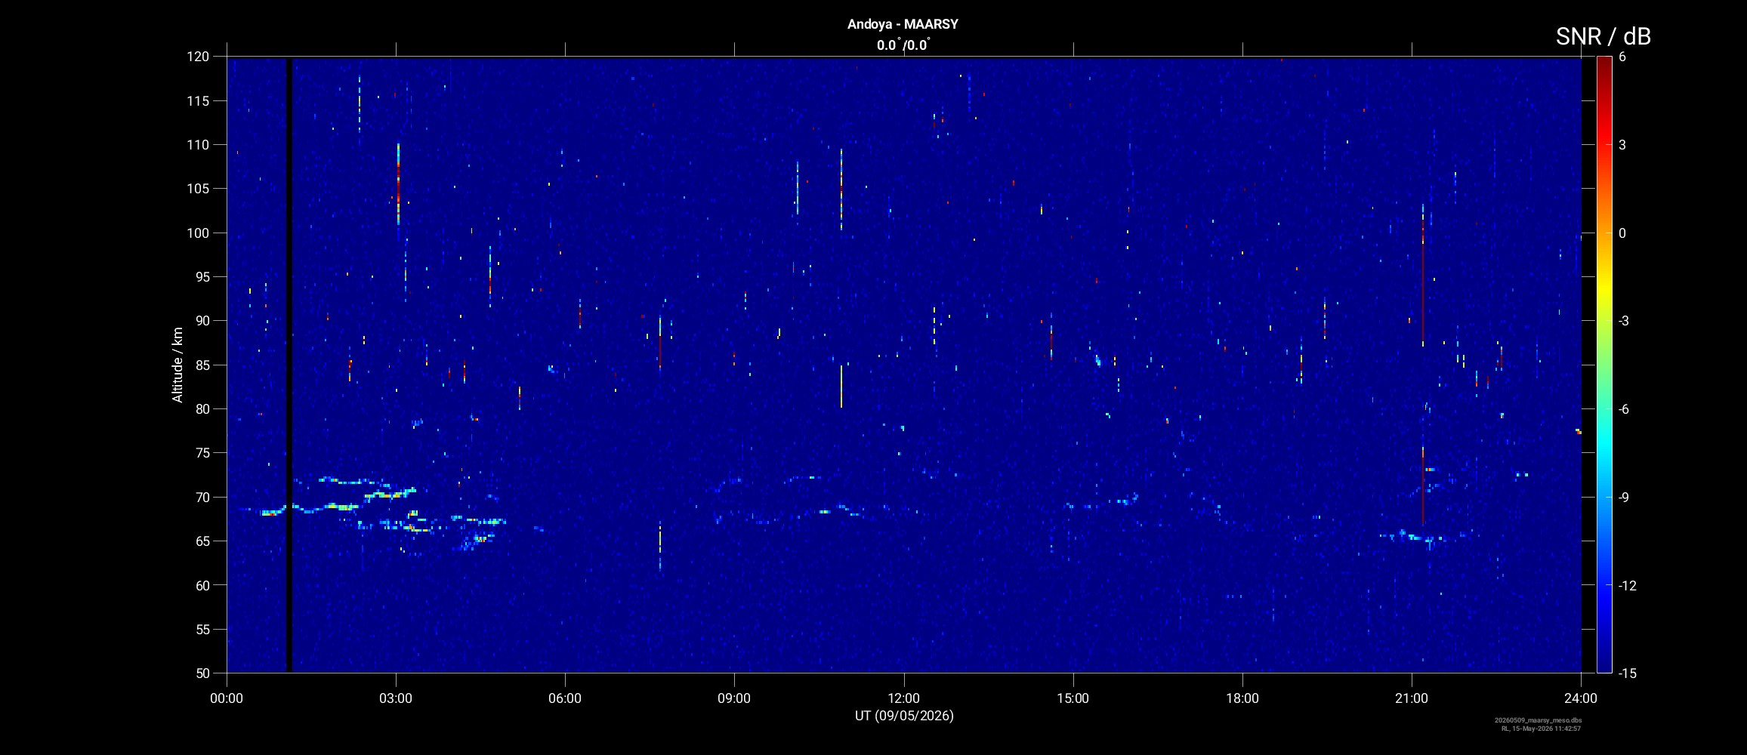
Task: Click the 70 km altitude tick label
Action: pyautogui.click(x=201, y=498)
